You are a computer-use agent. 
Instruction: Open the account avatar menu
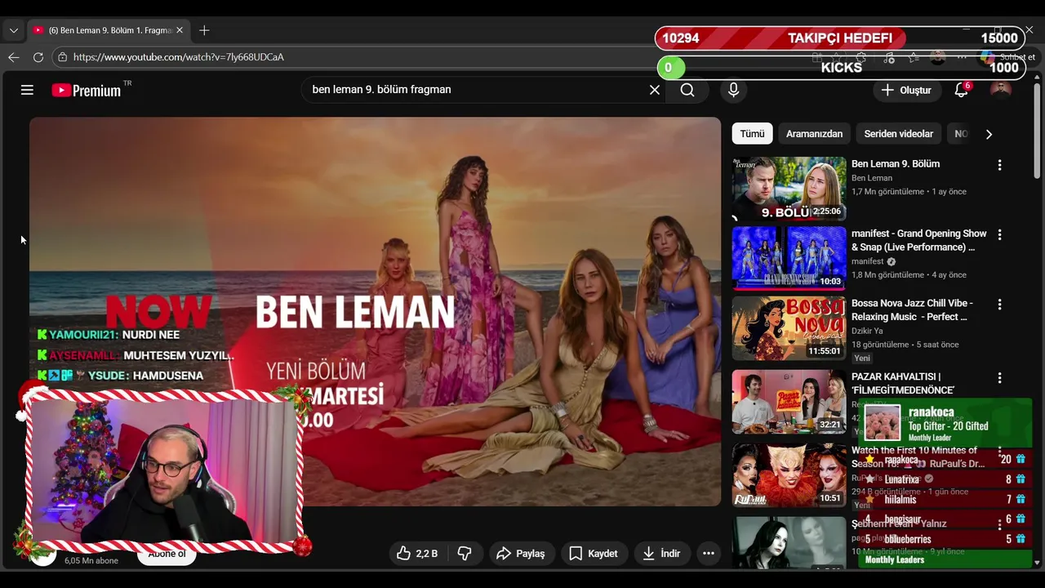coord(1001,90)
